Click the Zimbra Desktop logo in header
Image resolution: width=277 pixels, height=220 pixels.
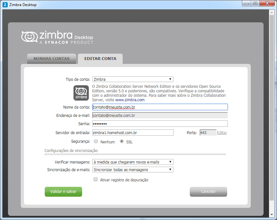coord(57,37)
